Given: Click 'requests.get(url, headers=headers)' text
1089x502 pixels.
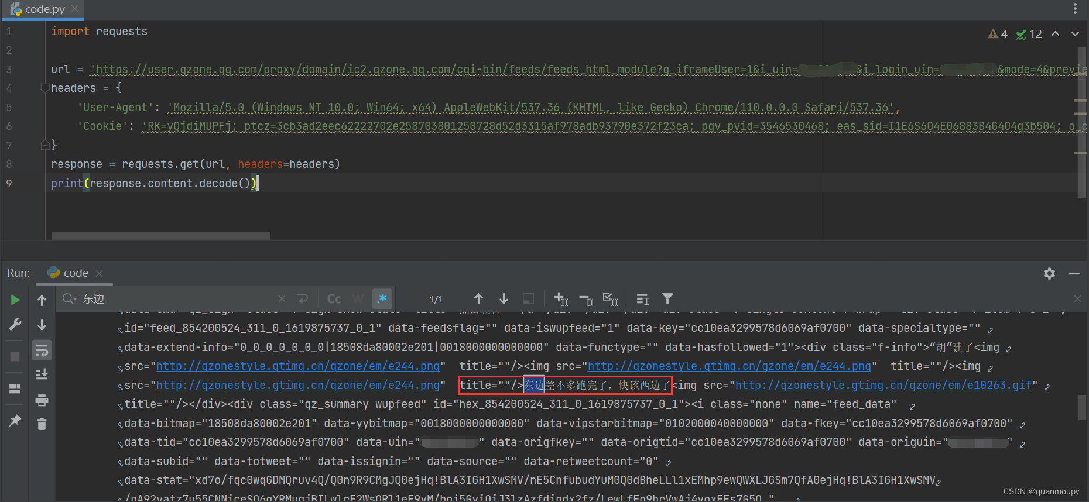Looking at the screenshot, I should point(231,164).
